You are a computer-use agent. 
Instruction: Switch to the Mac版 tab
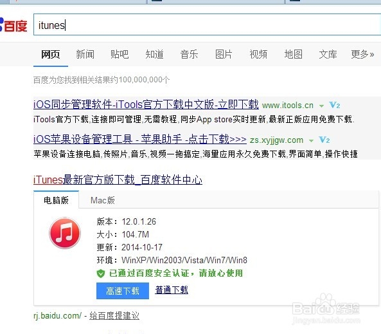tap(103, 200)
